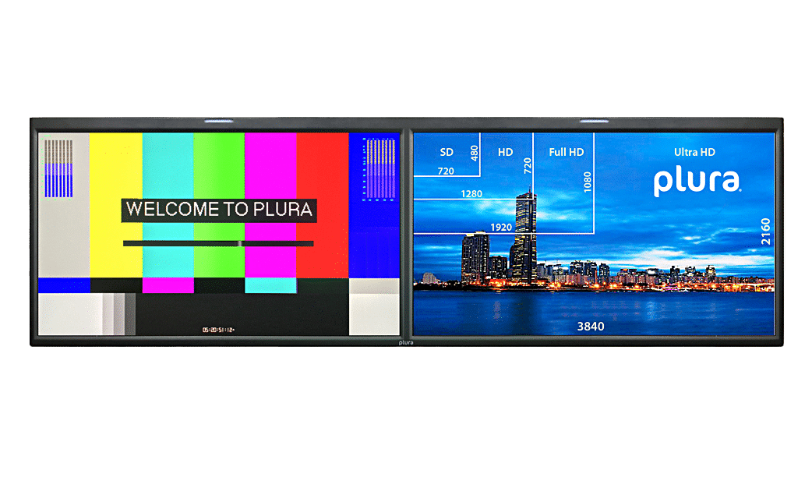Click the white plura logo on right screen
The width and height of the screenshot is (812, 484).
click(697, 181)
